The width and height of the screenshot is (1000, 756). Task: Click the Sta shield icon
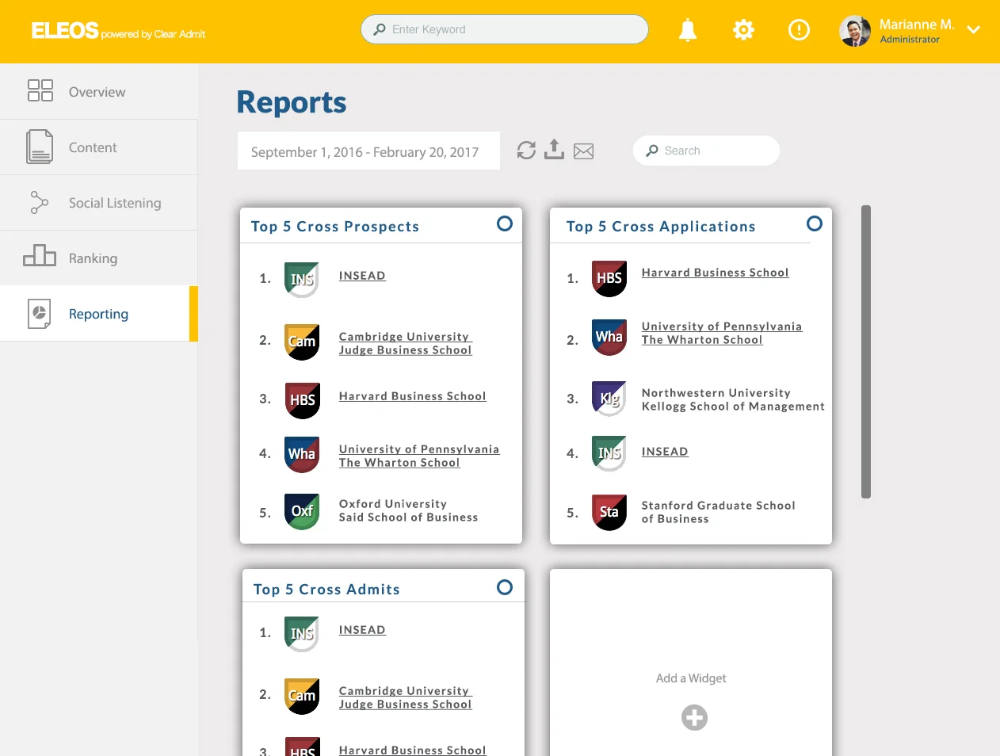click(609, 513)
